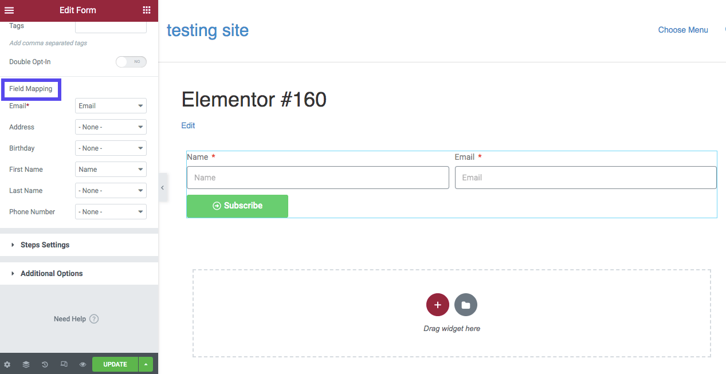The image size is (726, 374).
Task: Open the Navigator layers icon
Action: [26, 364]
